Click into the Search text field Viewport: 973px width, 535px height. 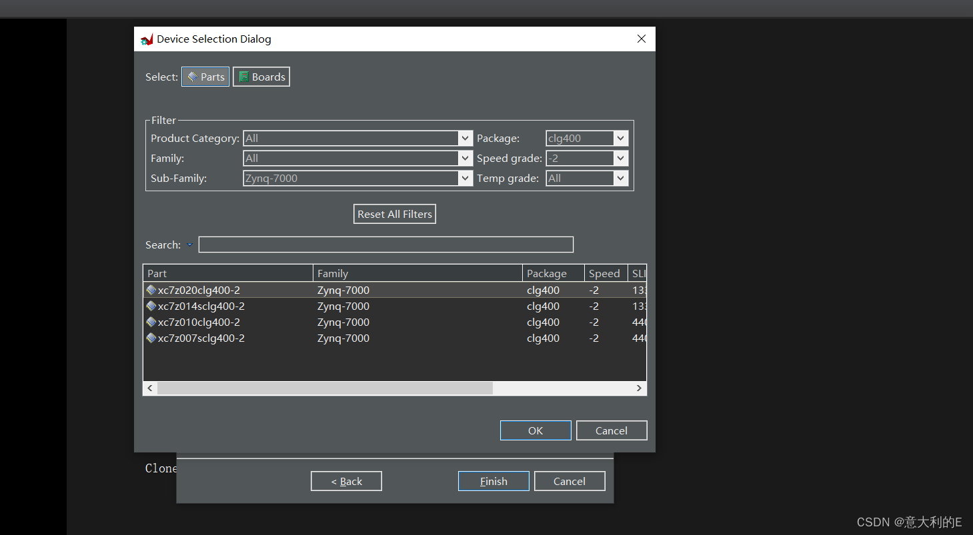[386, 245]
